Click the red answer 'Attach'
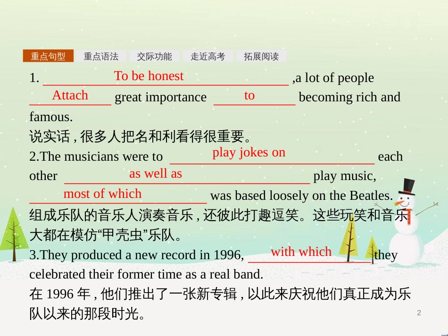This screenshot has height=336, width=448. (70, 95)
